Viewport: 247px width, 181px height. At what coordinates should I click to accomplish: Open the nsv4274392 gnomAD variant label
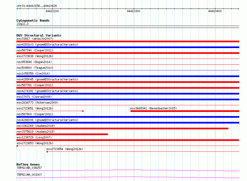[47, 91]
